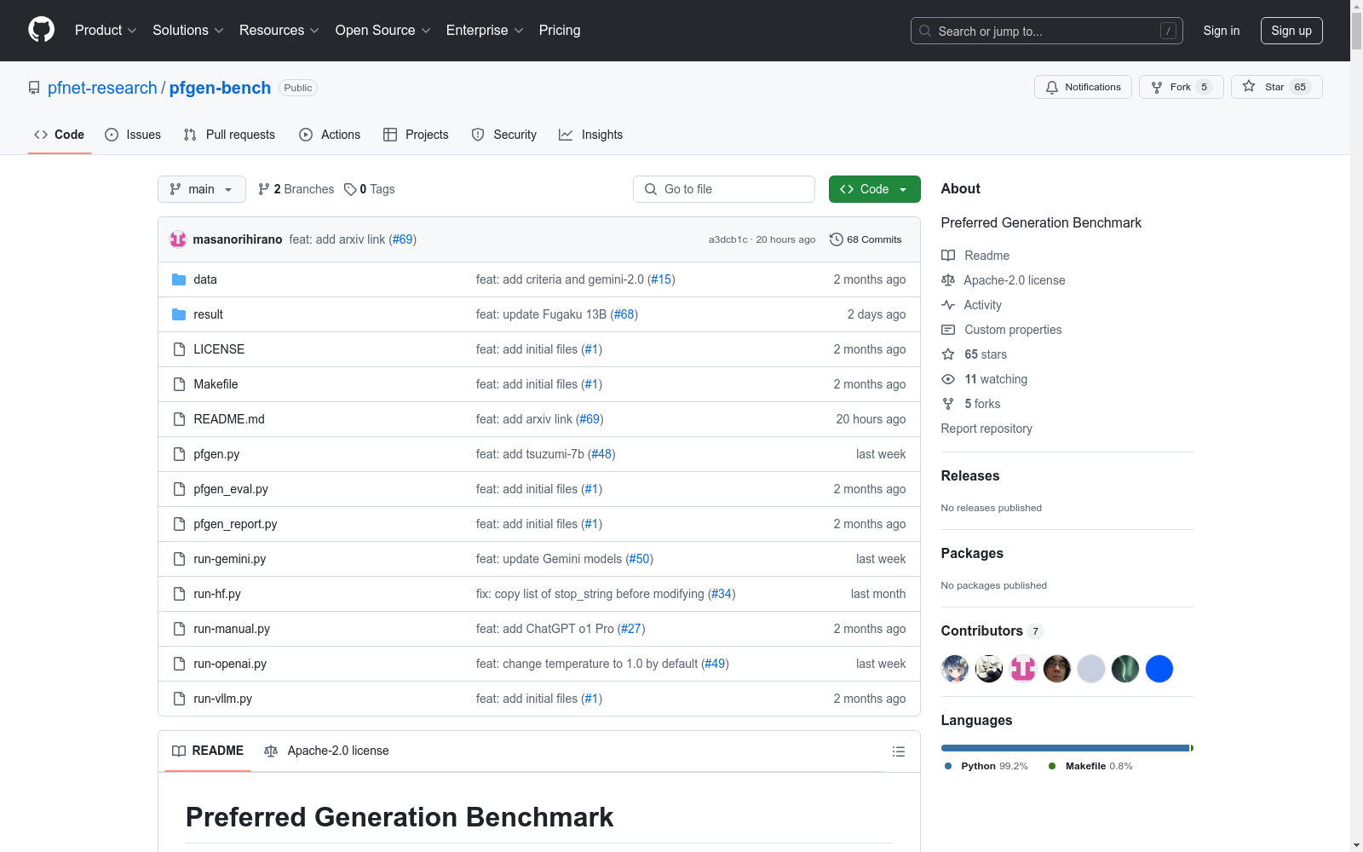Expand the Product menu
This screenshot has height=852, width=1363.
click(106, 30)
